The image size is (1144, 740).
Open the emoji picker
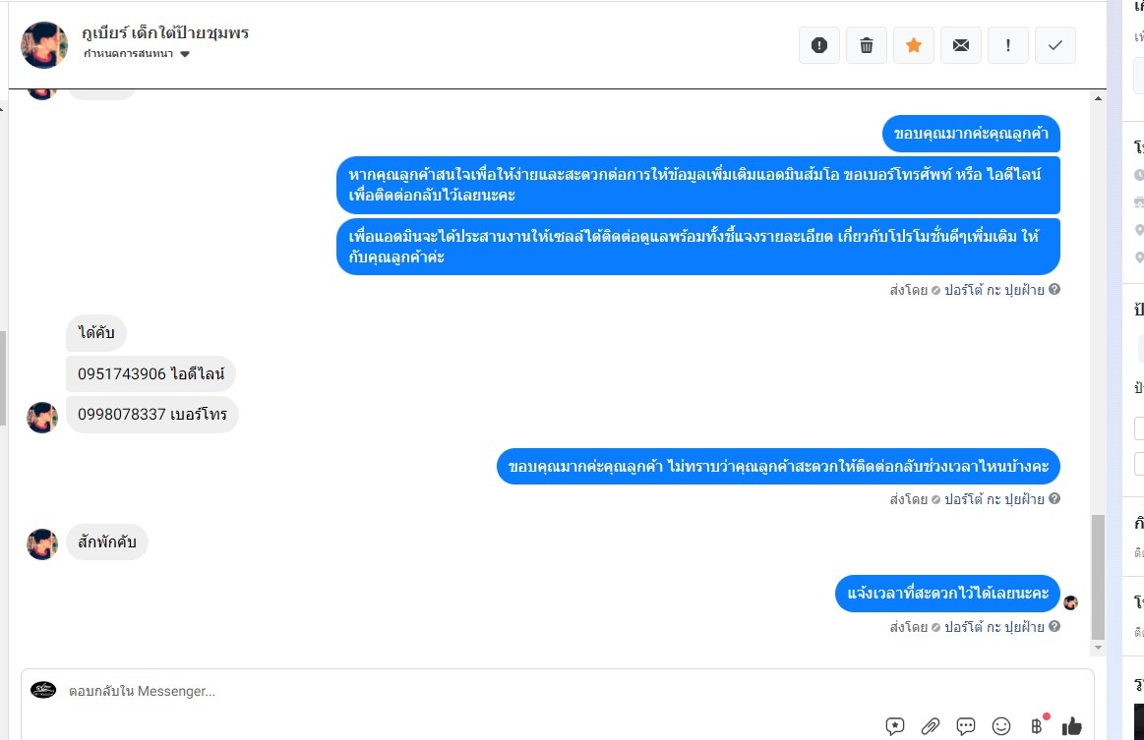[1001, 726]
